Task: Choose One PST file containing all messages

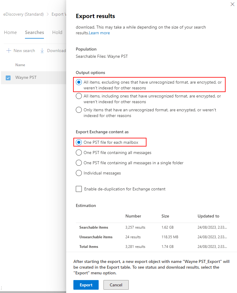Action: pyautogui.click(x=79, y=153)
